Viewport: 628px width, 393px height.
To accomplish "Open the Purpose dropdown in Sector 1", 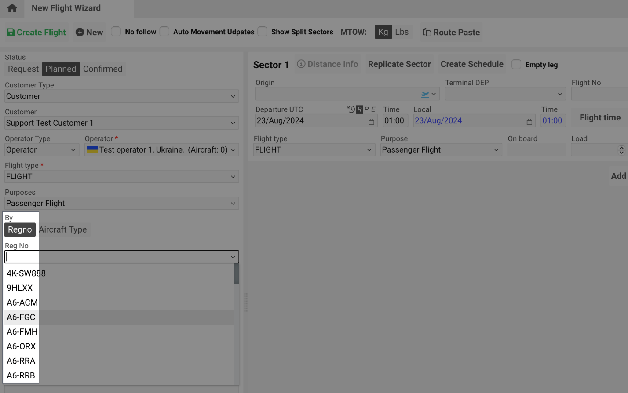I will (441, 149).
